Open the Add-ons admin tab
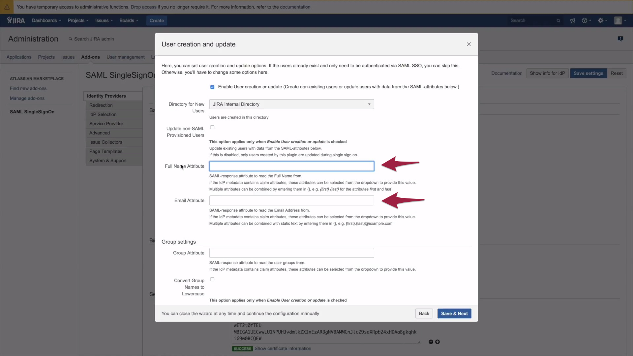This screenshot has width=633, height=356. pyautogui.click(x=90, y=57)
